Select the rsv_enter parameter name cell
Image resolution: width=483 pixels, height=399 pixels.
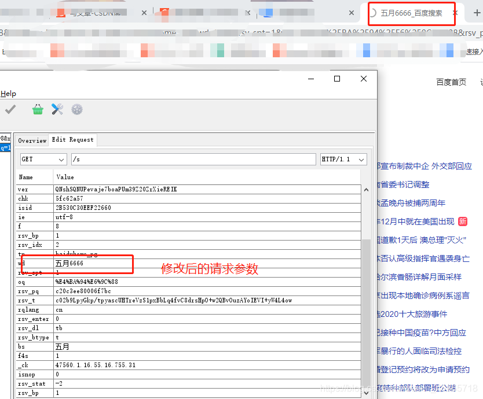[x=35, y=319]
